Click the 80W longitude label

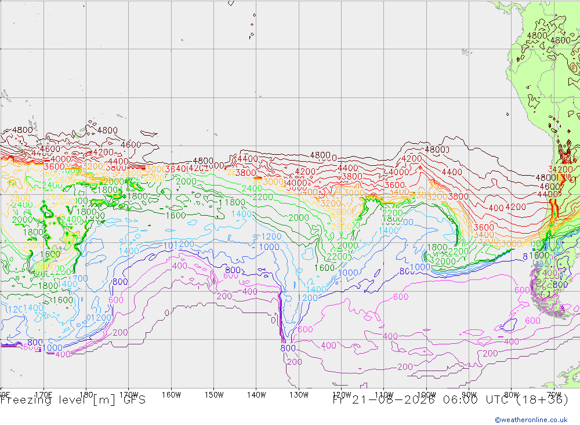512,395
